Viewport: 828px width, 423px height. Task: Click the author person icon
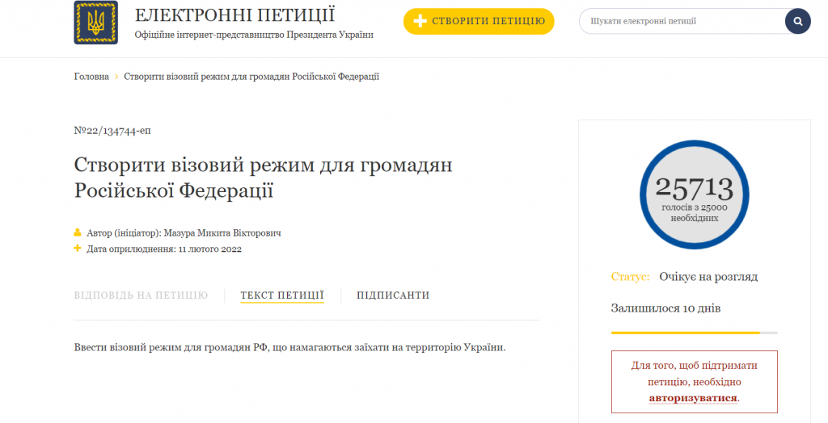[x=78, y=232]
